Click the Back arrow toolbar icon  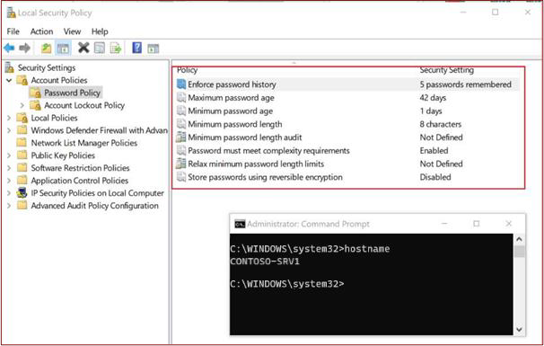(x=9, y=48)
